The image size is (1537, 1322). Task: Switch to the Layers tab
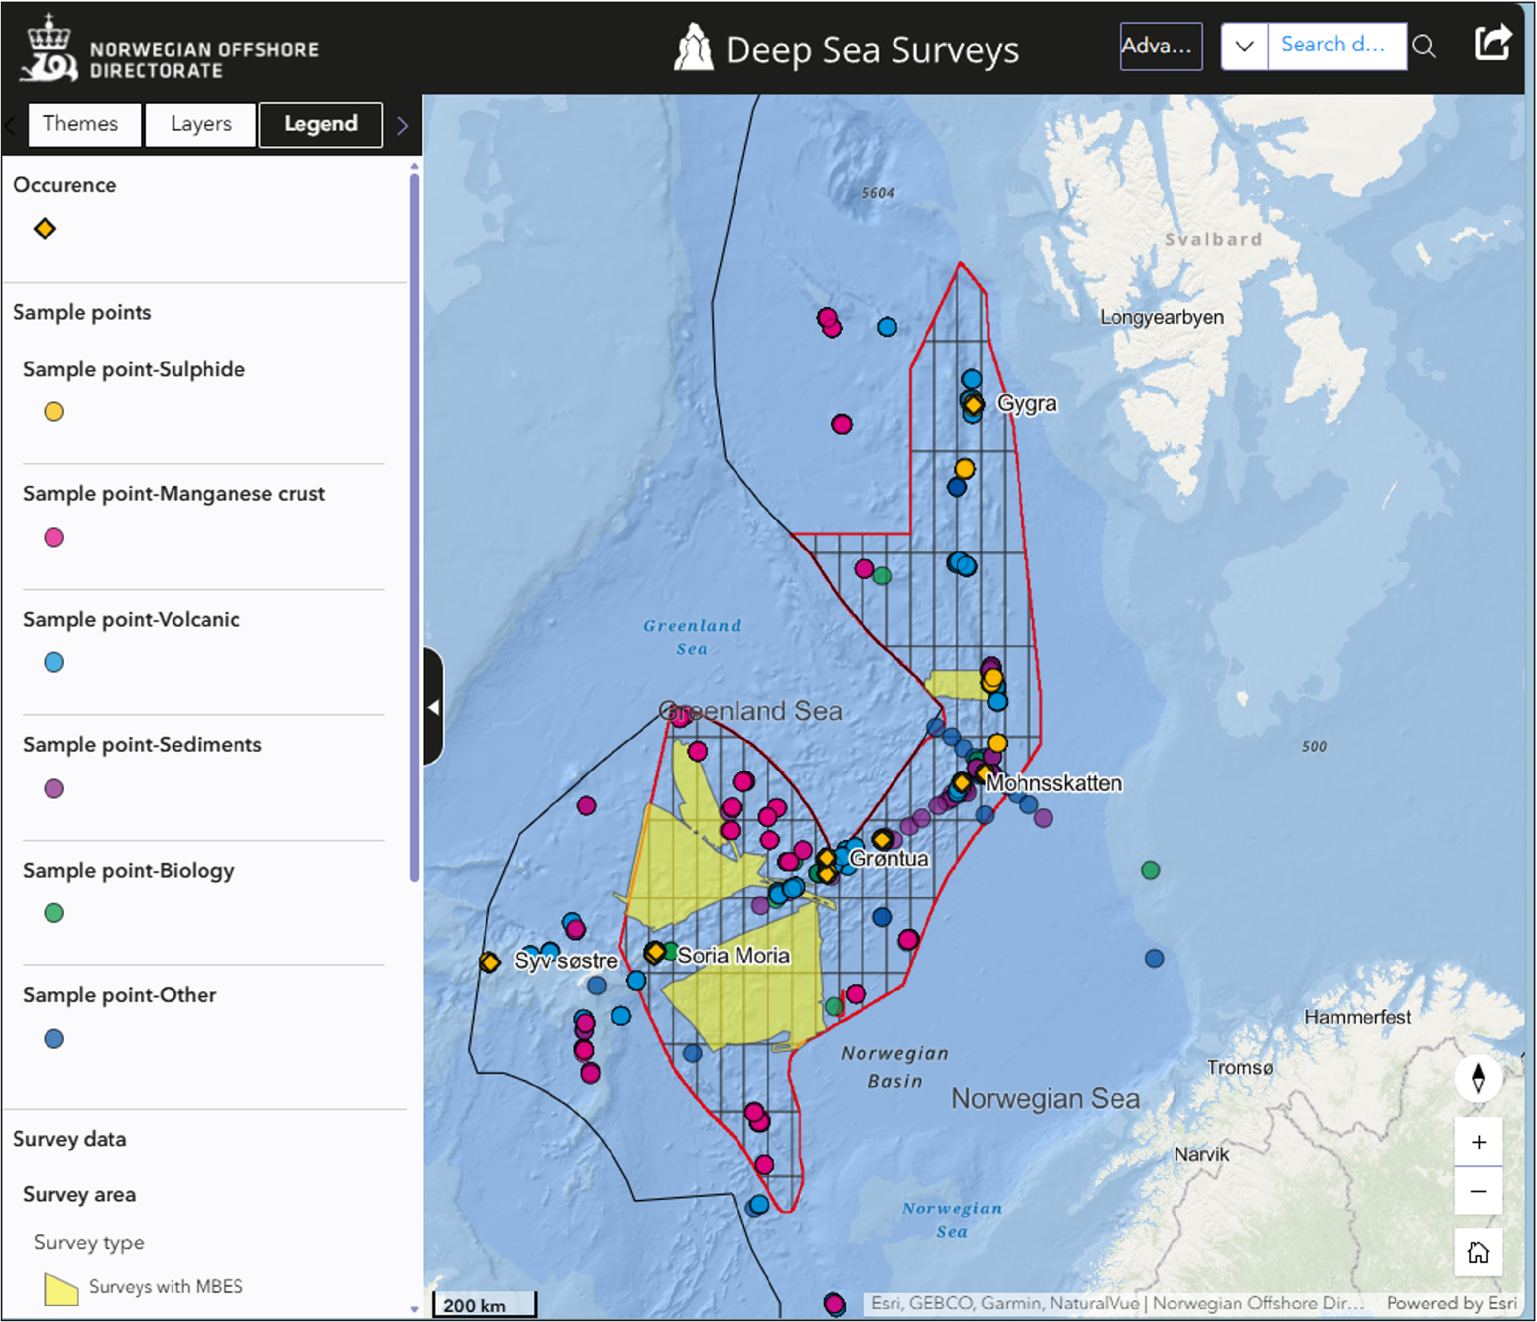point(200,124)
